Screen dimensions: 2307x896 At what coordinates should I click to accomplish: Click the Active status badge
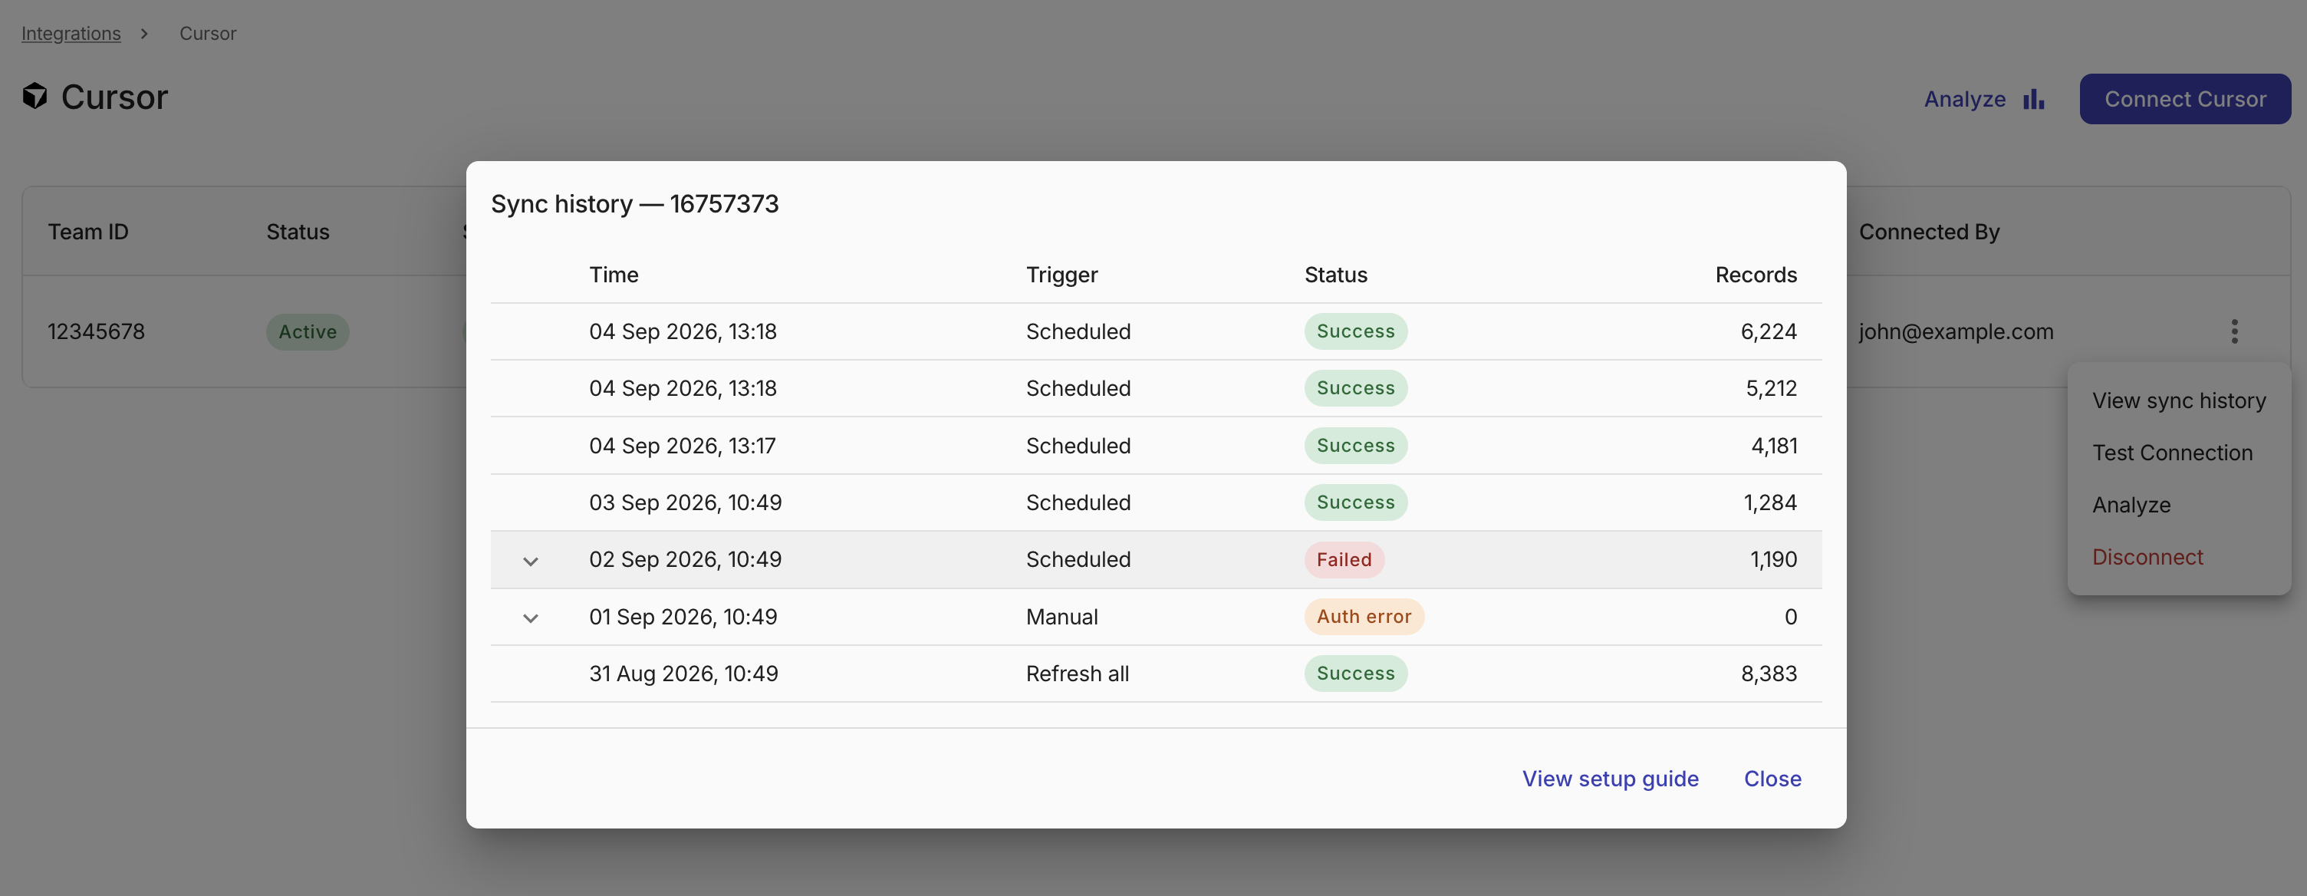pos(308,331)
